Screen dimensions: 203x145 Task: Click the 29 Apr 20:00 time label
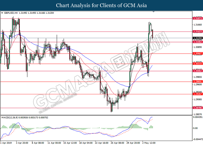[x=133, y=143]
